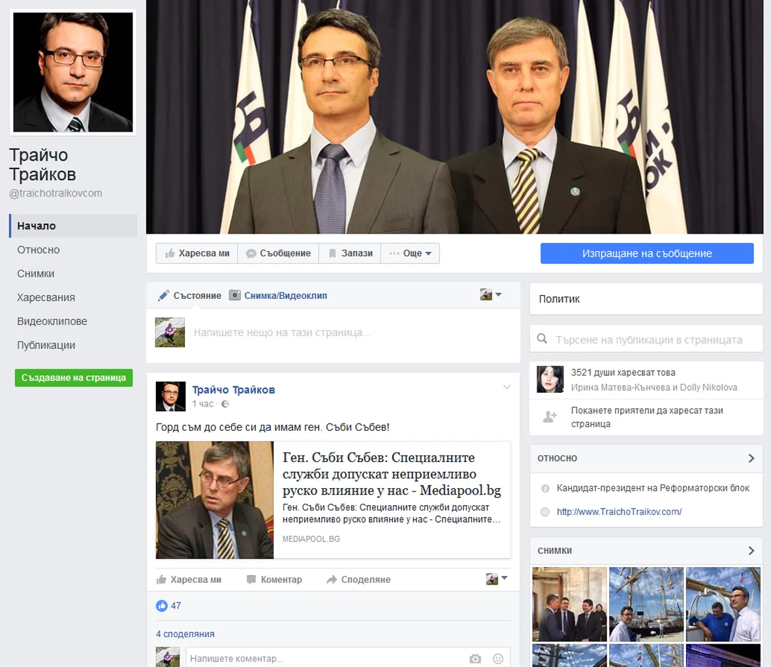Screen dimensions: 771x667
Task: Open the Mediapool.bg article headline about Съби Събев
Action: point(392,474)
